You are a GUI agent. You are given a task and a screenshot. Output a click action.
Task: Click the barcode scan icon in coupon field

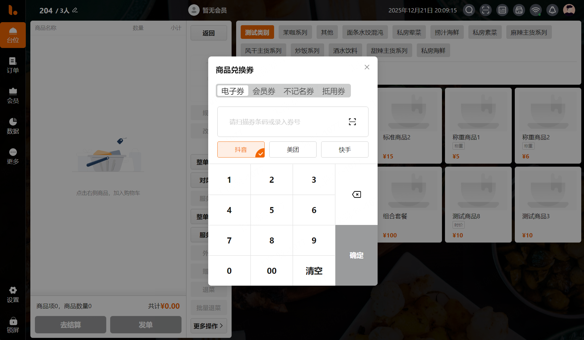tap(352, 122)
